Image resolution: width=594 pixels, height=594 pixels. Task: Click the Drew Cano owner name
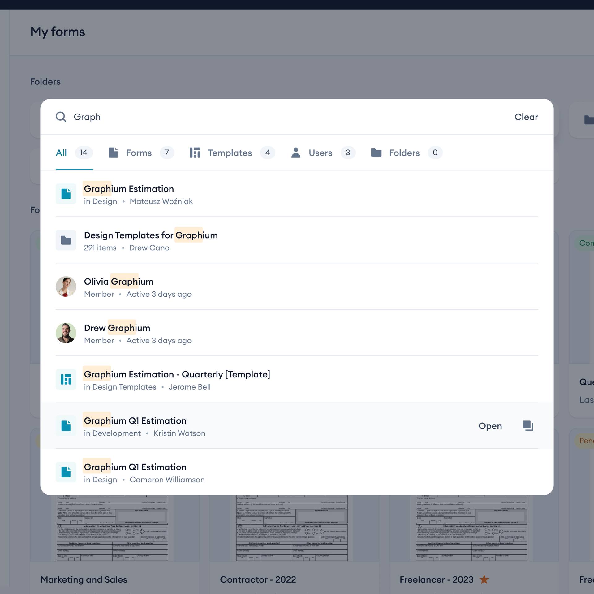coord(149,248)
